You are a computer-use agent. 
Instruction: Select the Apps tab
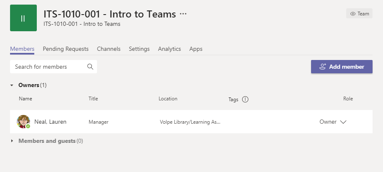point(196,49)
